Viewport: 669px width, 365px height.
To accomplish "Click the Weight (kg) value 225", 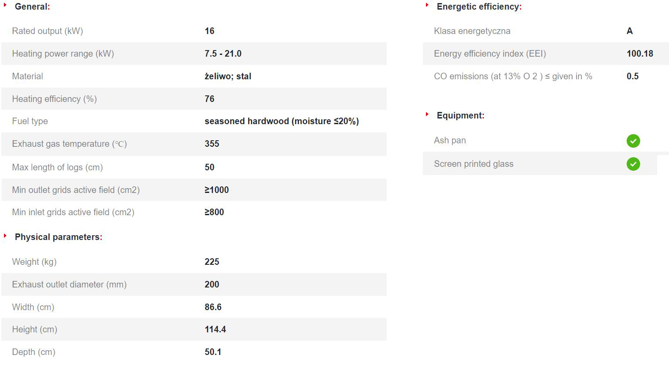I will tap(212, 262).
